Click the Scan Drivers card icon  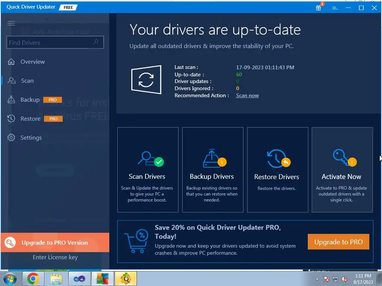coord(151,159)
